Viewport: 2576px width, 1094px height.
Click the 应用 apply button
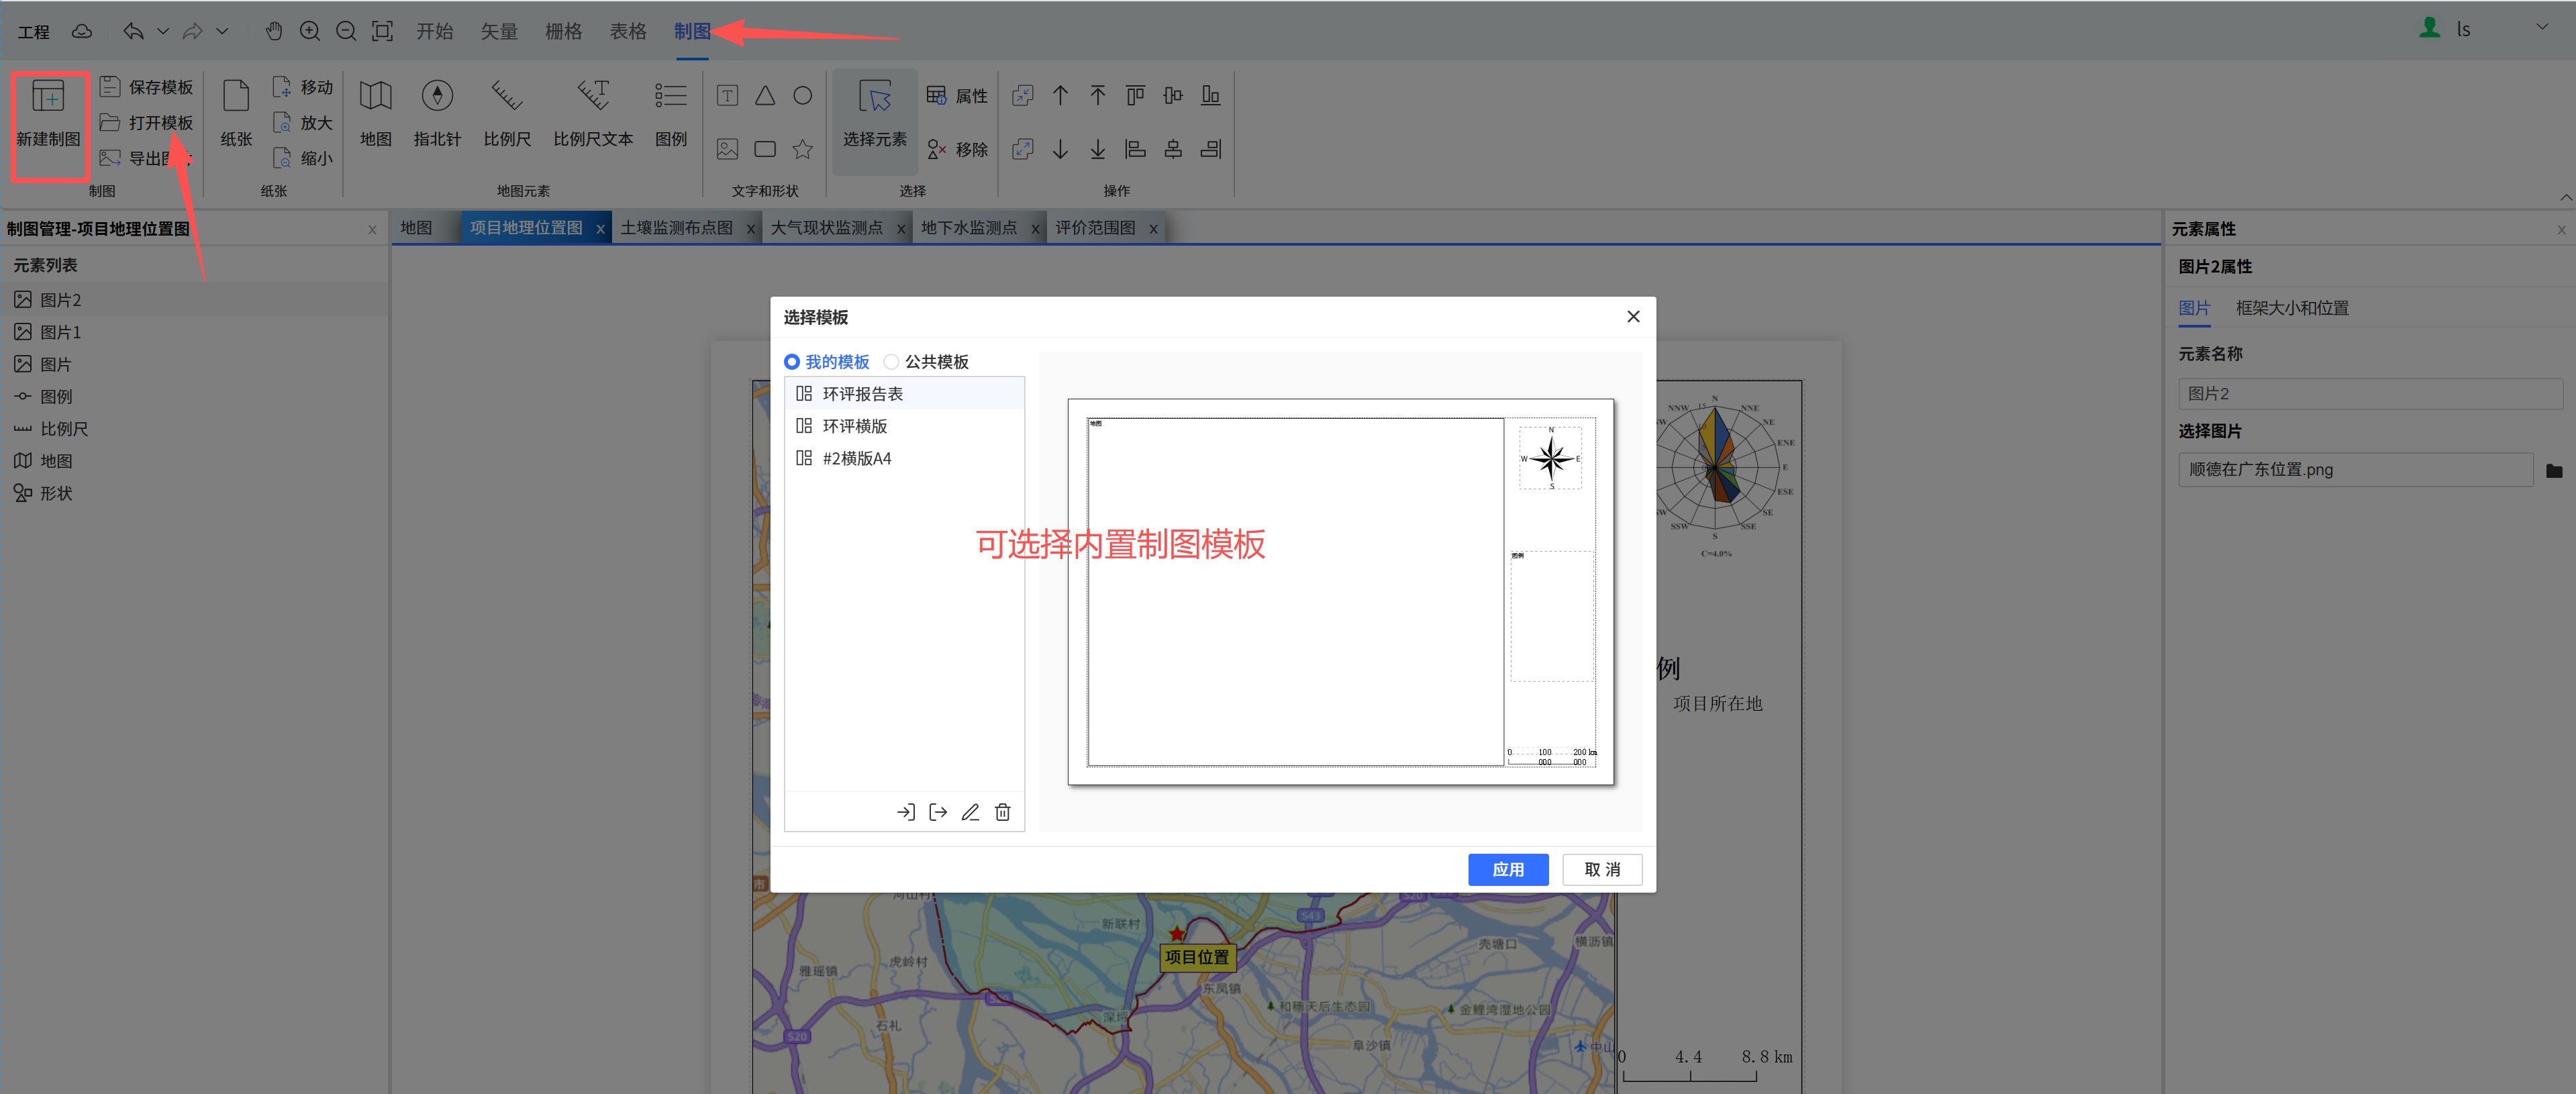(1508, 869)
